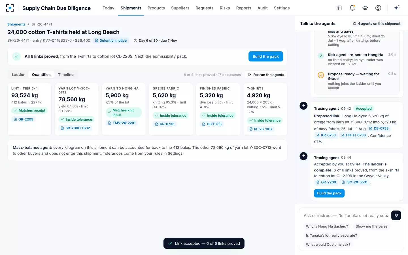Focus the Ask or instruct input
Screen dimensions: 408x255
346,216
